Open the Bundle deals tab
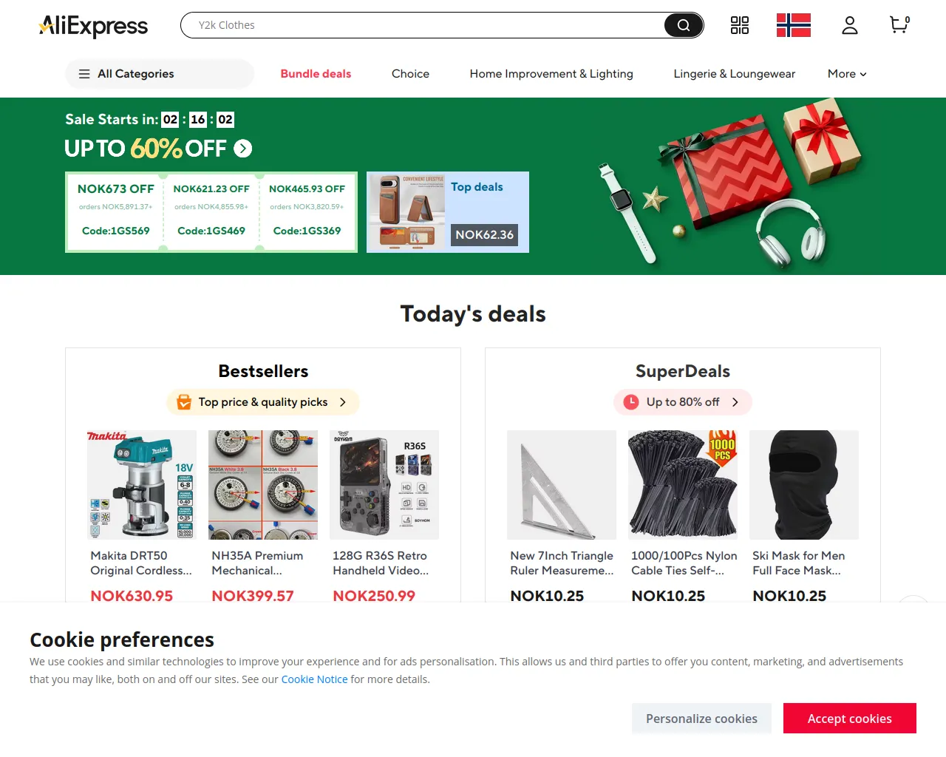 (x=316, y=74)
